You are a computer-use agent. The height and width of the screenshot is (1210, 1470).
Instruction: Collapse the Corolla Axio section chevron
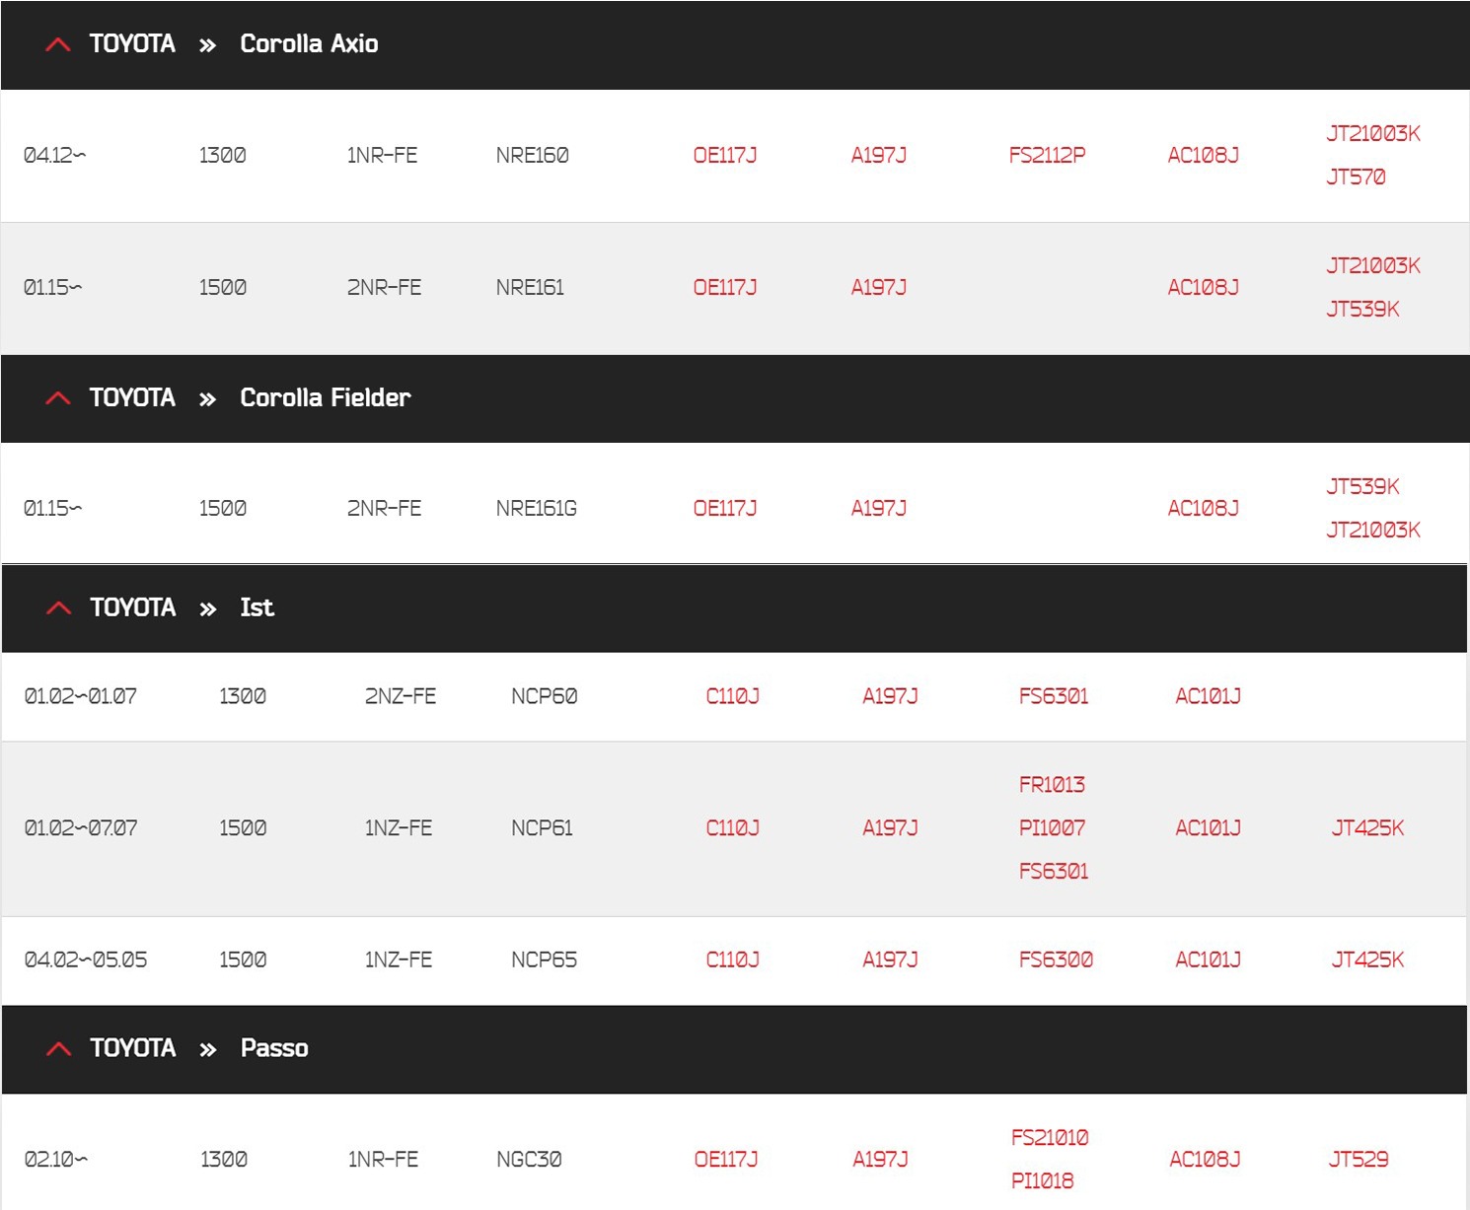(x=58, y=44)
